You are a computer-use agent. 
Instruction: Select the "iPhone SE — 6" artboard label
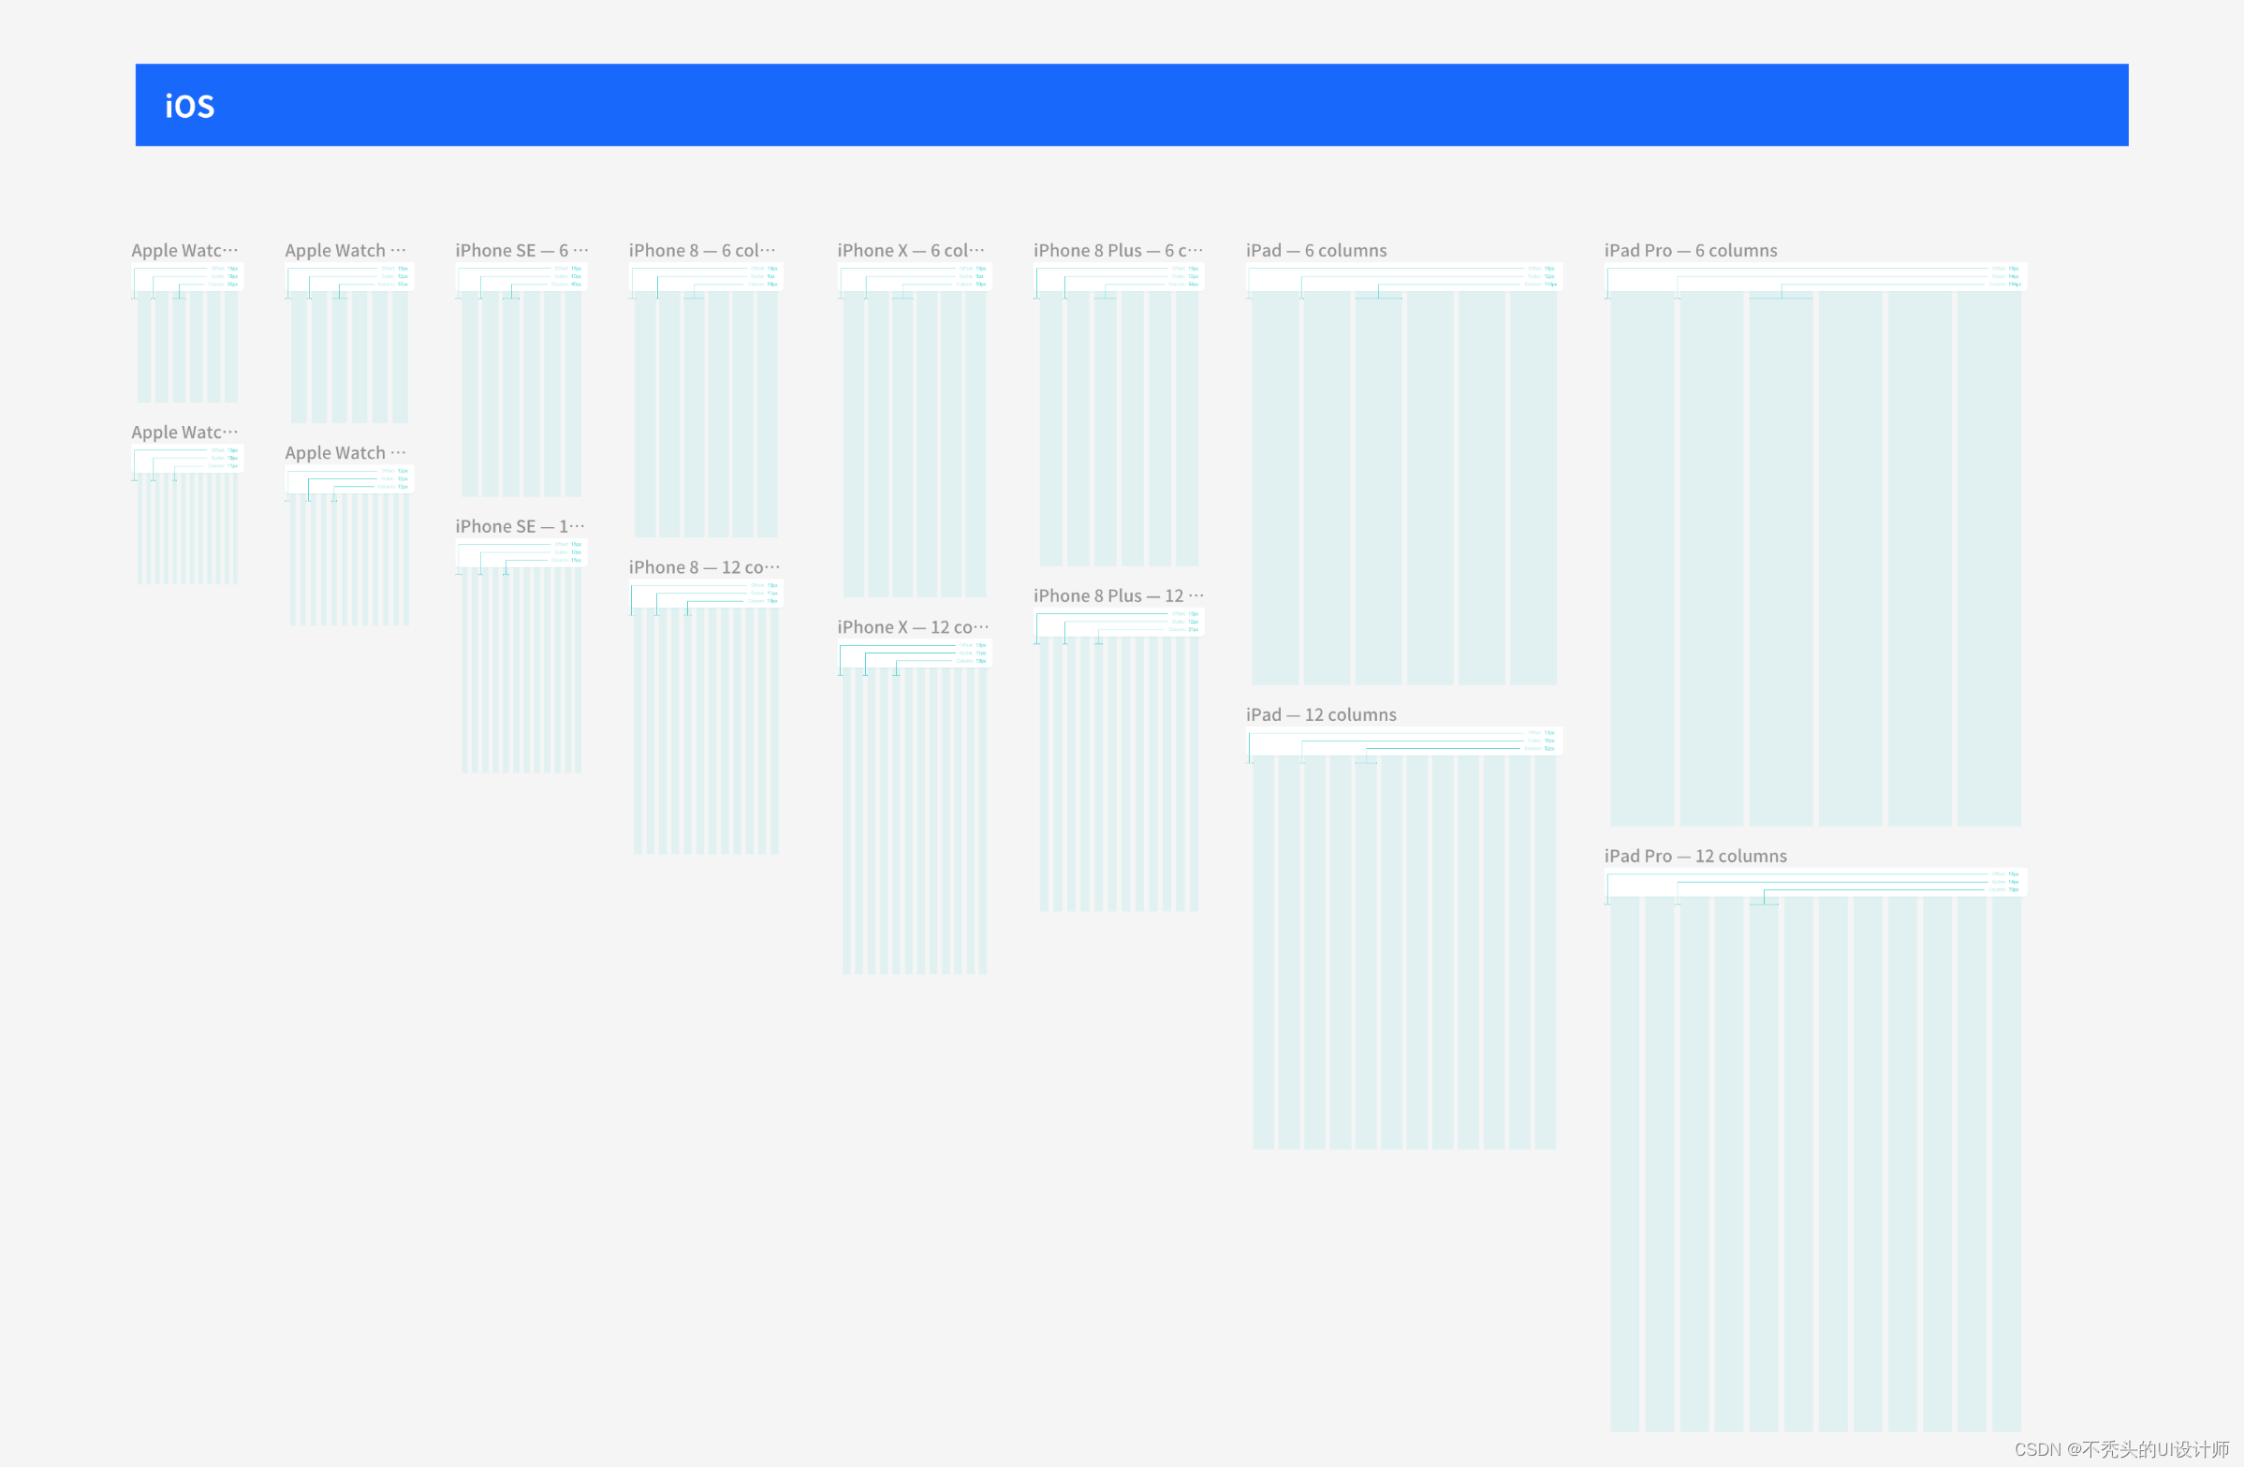click(521, 250)
